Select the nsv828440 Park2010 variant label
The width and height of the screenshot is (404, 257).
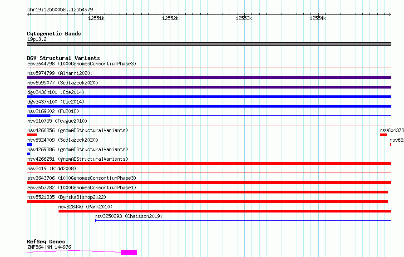pyautogui.click(x=85, y=207)
